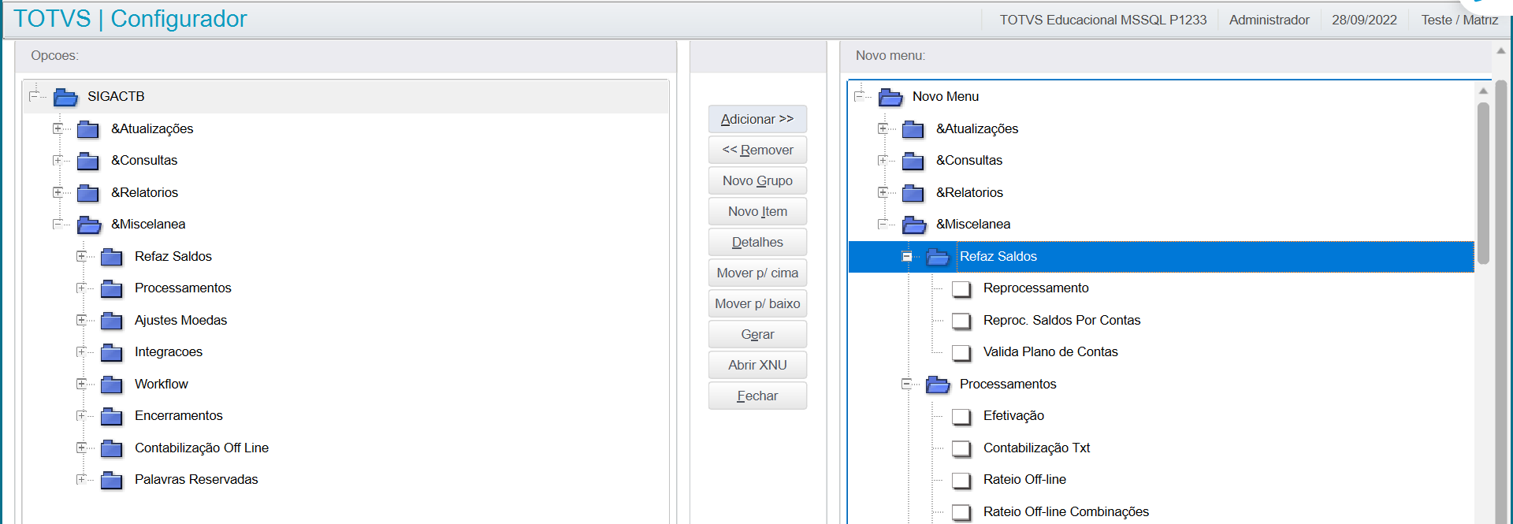Screen dimensions: 1513x524
Task: Expand Refaz Saldos in the Opcoes tree
Action: coord(81,256)
